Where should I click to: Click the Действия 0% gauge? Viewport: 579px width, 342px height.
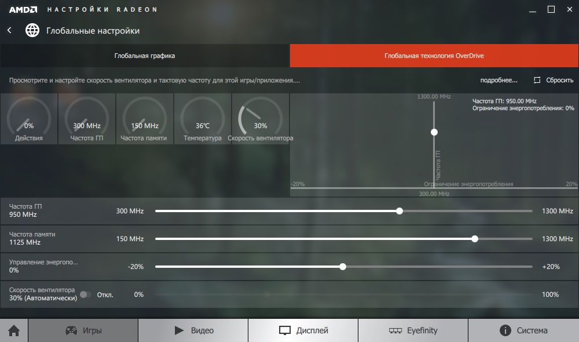[29, 119]
